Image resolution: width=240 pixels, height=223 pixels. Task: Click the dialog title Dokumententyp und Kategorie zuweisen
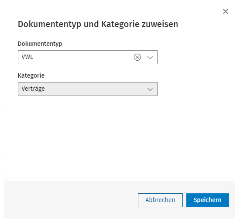click(x=98, y=24)
